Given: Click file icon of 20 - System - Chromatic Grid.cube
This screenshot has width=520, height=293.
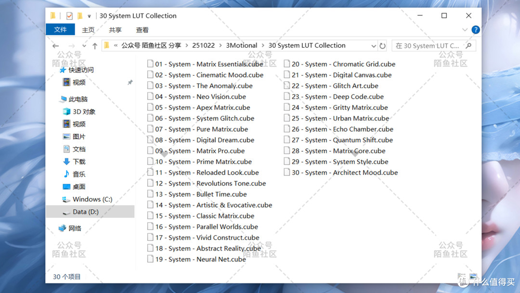Looking at the screenshot, I should click(x=287, y=64).
